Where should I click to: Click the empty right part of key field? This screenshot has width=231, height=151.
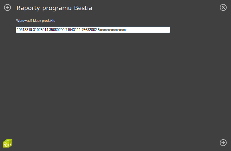click(148, 30)
